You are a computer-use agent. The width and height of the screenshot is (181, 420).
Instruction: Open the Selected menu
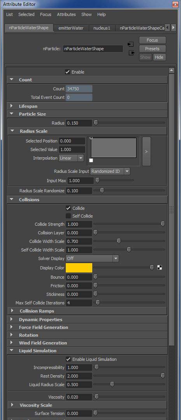point(26,14)
